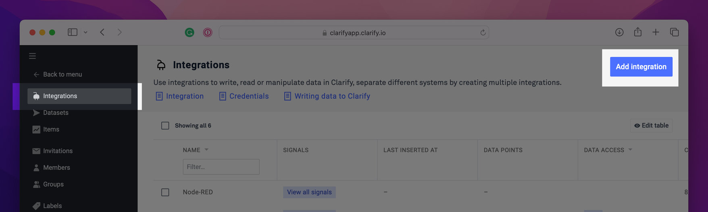The image size is (708, 212).
Task: Open a new tab with plus icon
Action: click(656, 32)
